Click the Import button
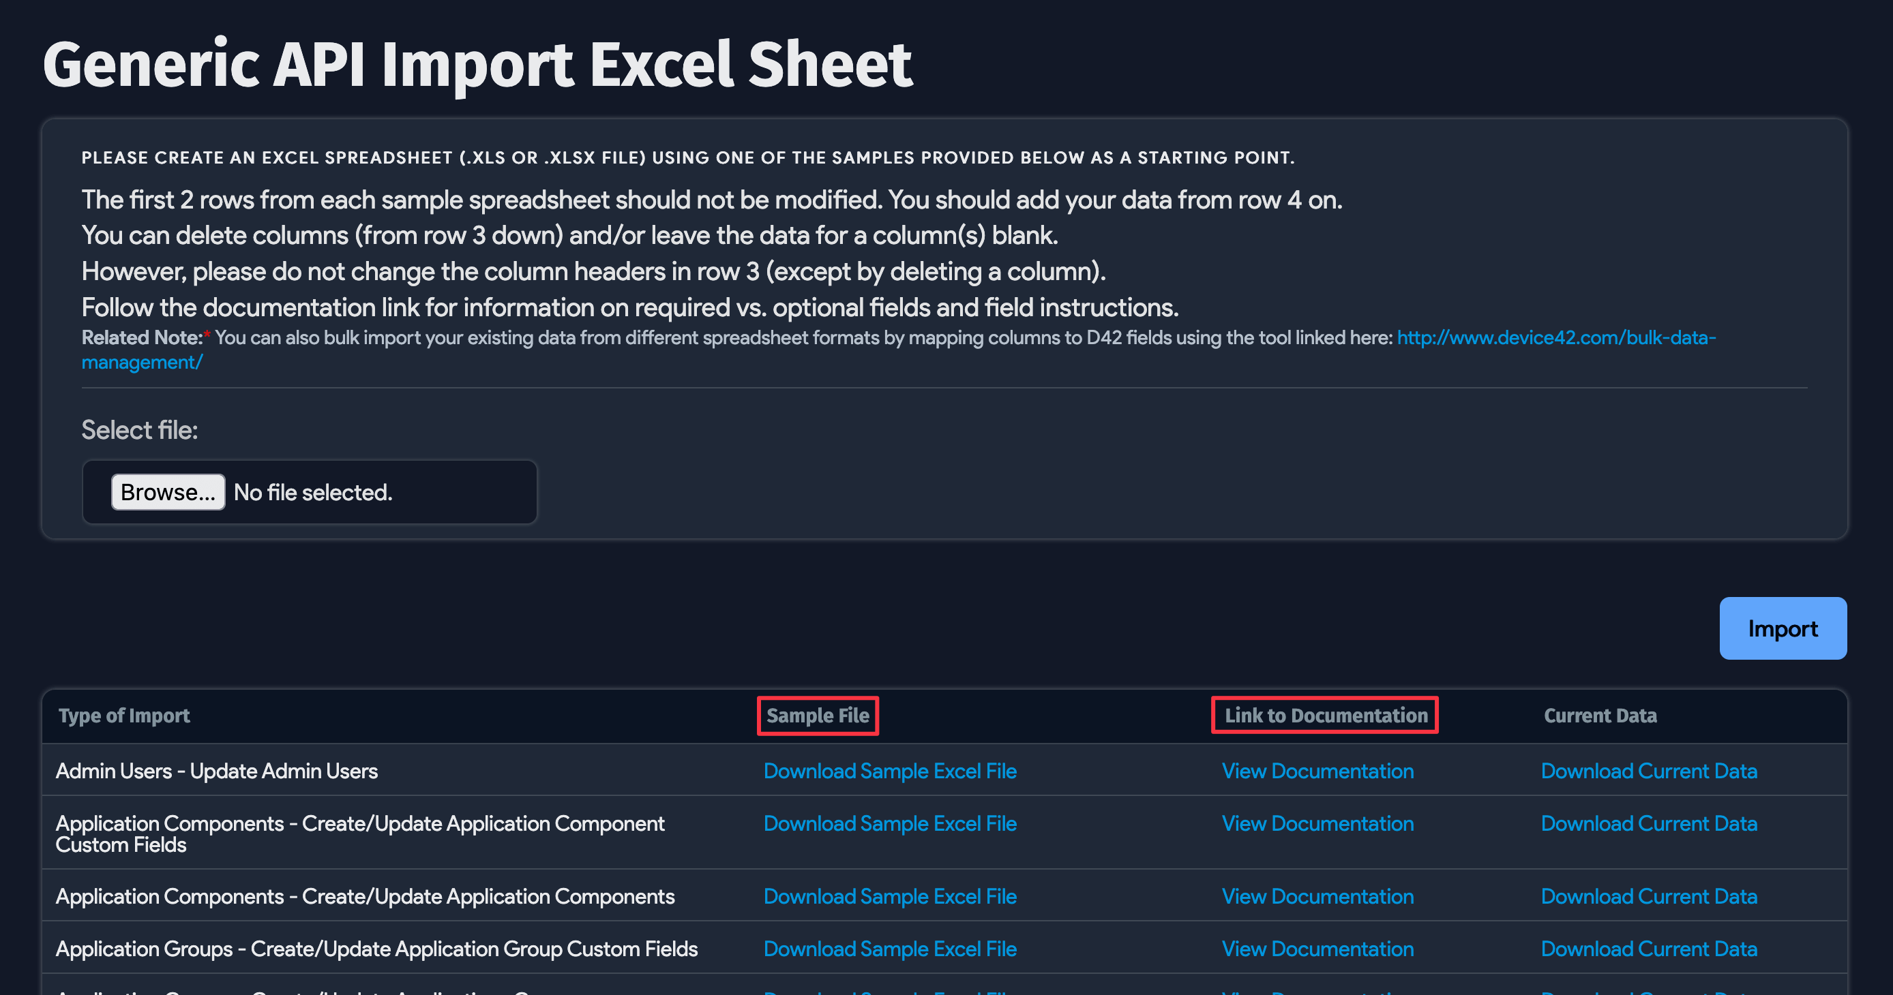1893x995 pixels. (1783, 628)
